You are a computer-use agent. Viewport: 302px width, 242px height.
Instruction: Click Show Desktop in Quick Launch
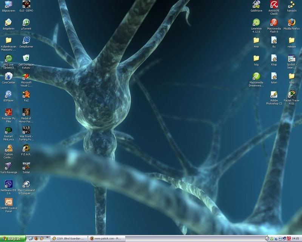[31, 239]
